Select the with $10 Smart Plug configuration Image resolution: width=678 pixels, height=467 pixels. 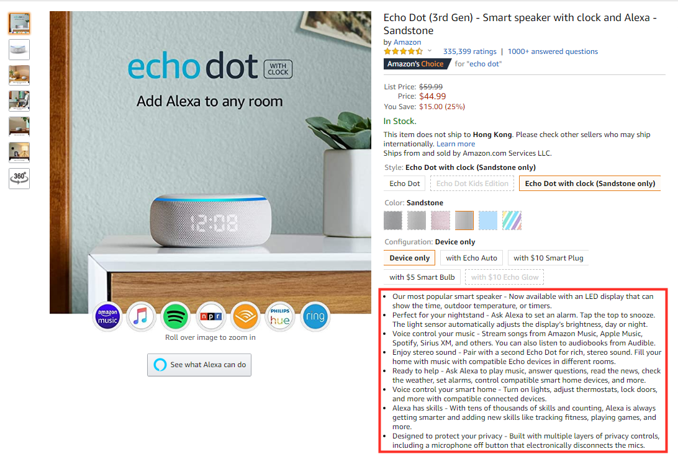pos(548,258)
